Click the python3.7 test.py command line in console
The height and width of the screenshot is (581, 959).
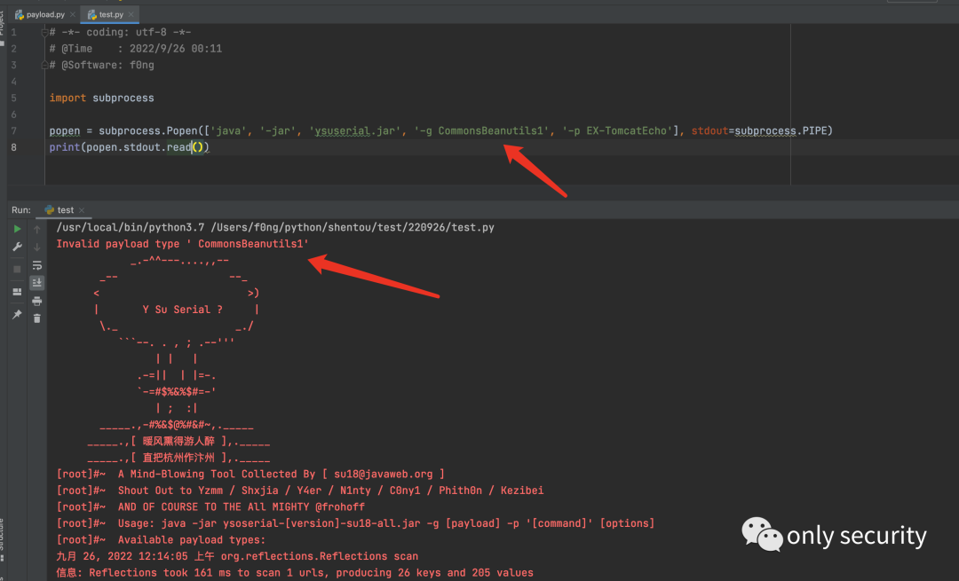tap(275, 227)
